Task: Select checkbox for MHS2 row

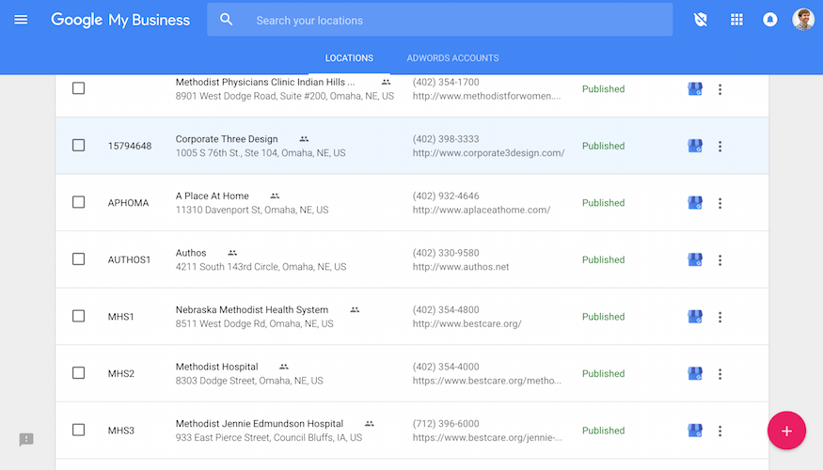Action: [x=78, y=373]
